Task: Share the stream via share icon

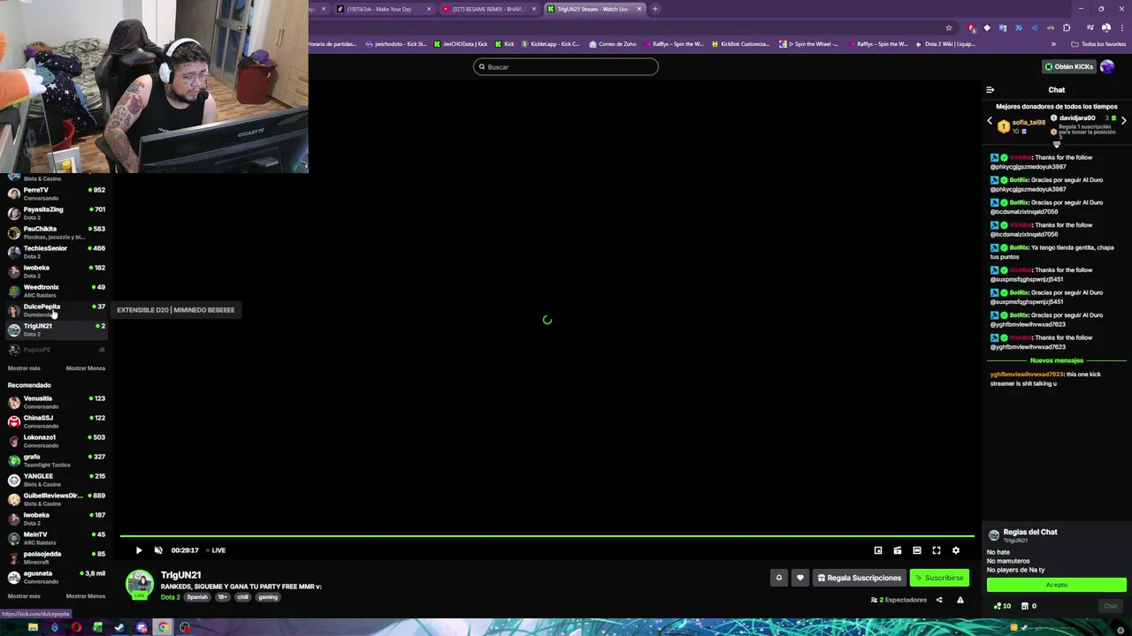Action: [x=939, y=600]
